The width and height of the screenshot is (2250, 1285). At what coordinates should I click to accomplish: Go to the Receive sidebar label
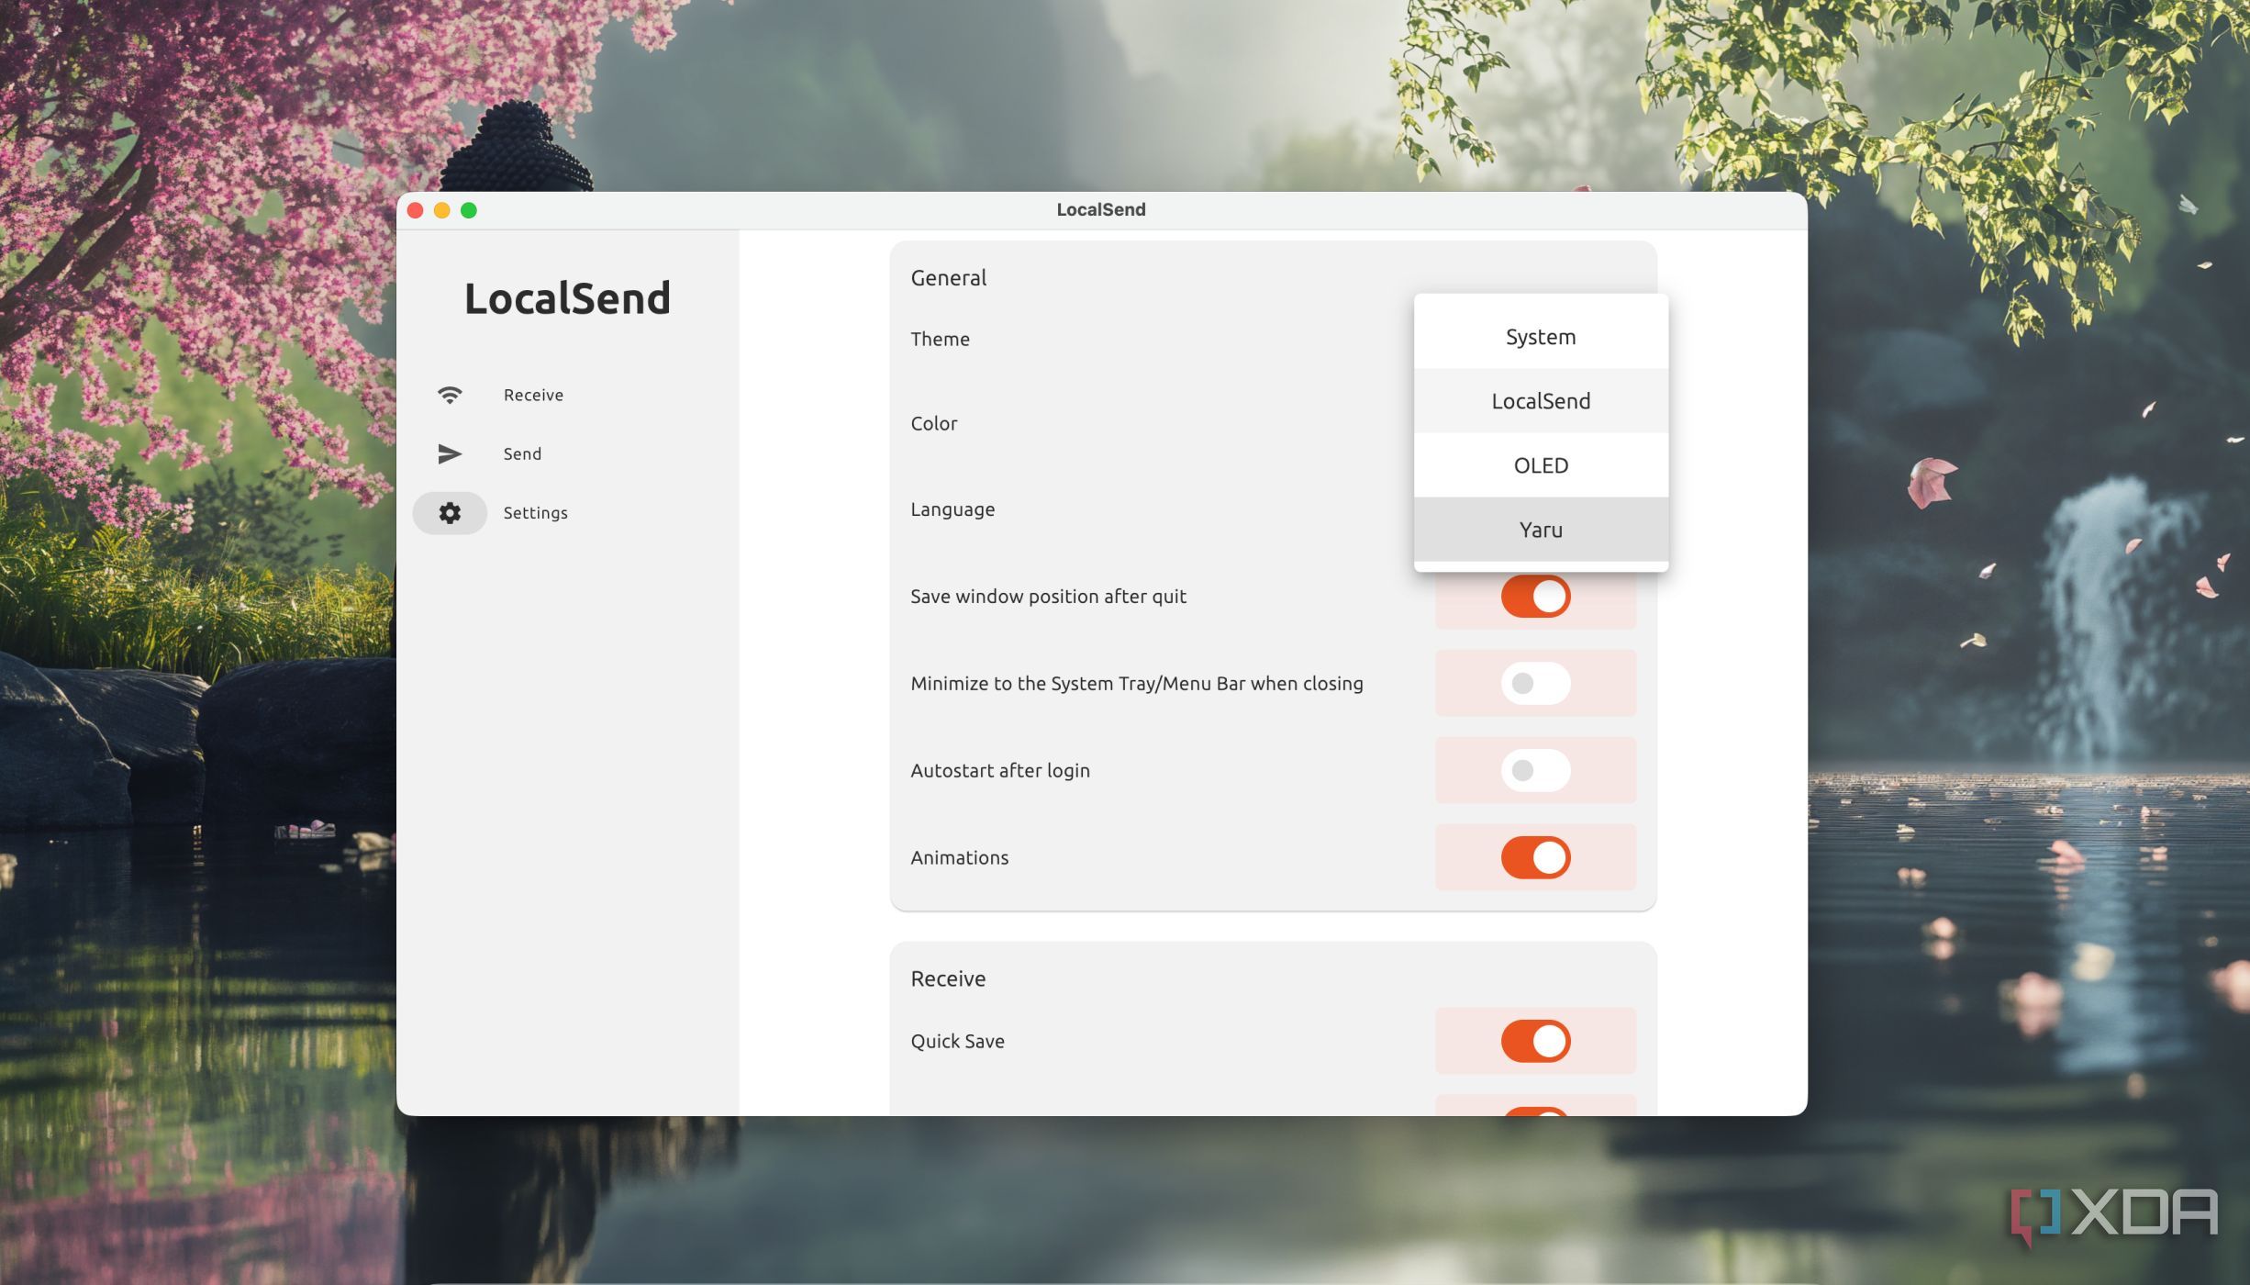pos(533,395)
